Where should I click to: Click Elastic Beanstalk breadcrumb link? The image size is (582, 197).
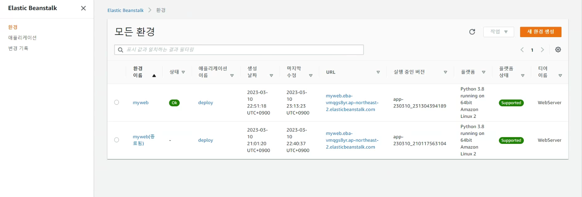coord(125,10)
